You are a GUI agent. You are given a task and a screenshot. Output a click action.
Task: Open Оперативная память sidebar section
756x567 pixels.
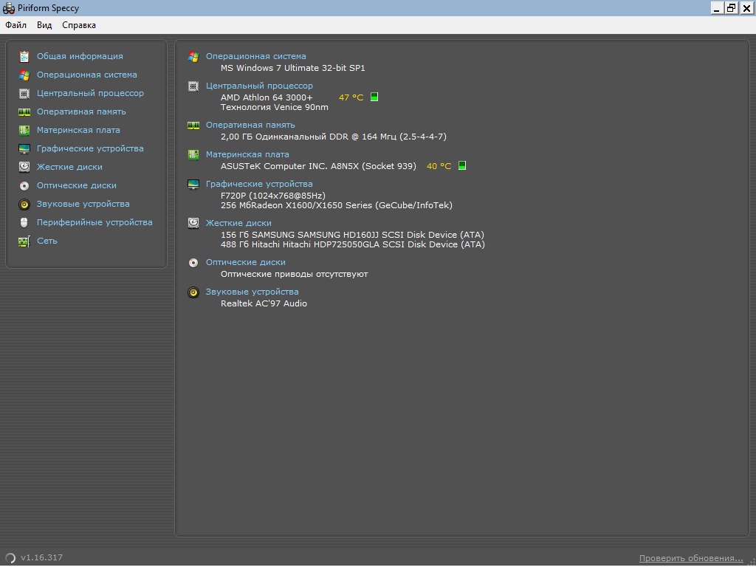coord(81,111)
